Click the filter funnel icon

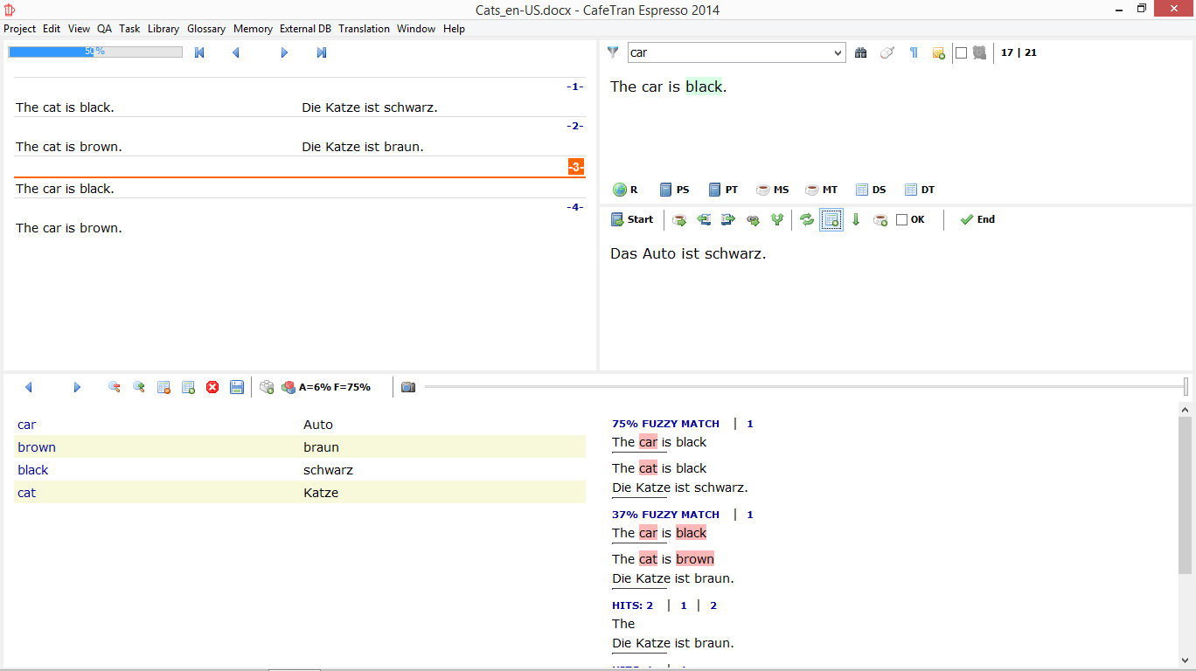613,52
